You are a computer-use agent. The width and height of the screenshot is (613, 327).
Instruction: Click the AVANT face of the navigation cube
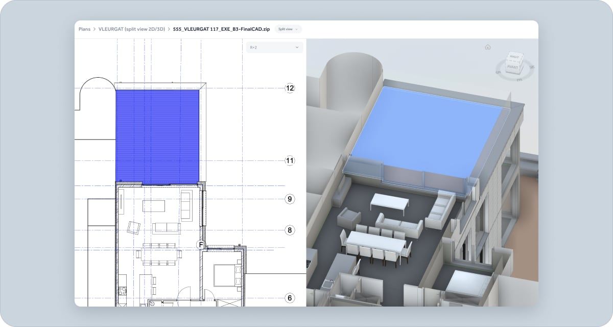point(512,67)
